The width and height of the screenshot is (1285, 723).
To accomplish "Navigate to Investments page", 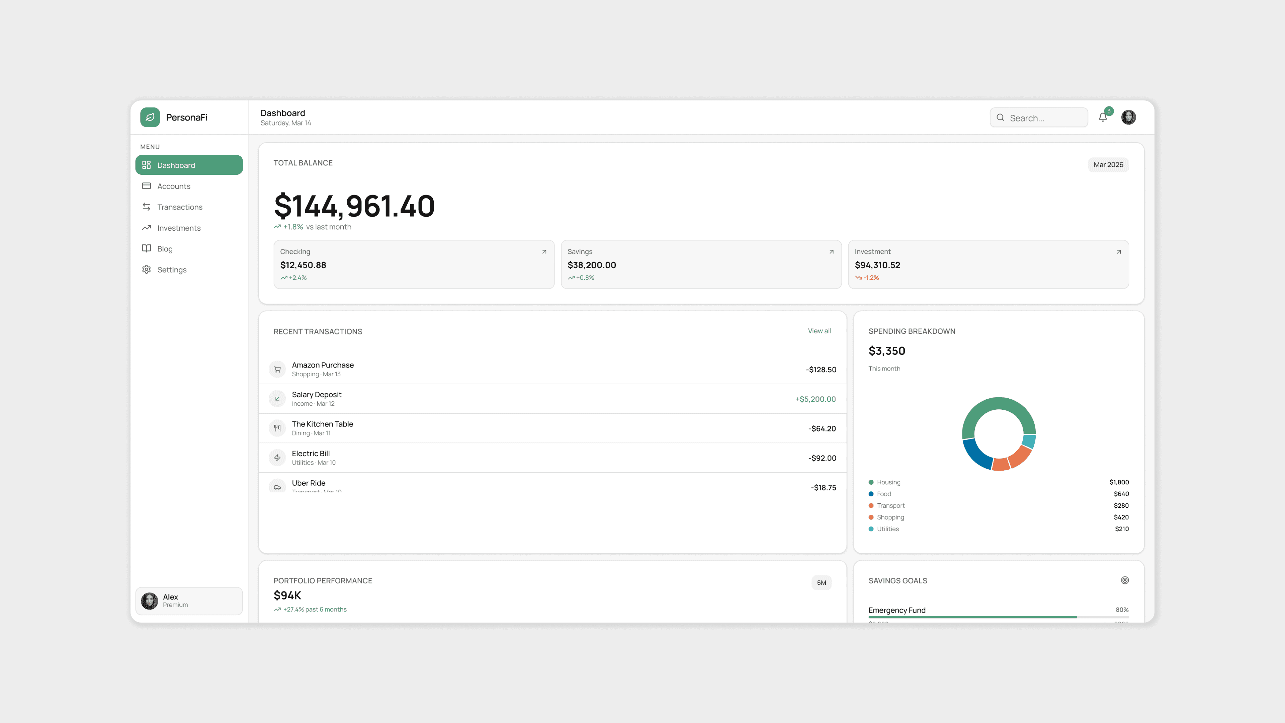I will [179, 228].
